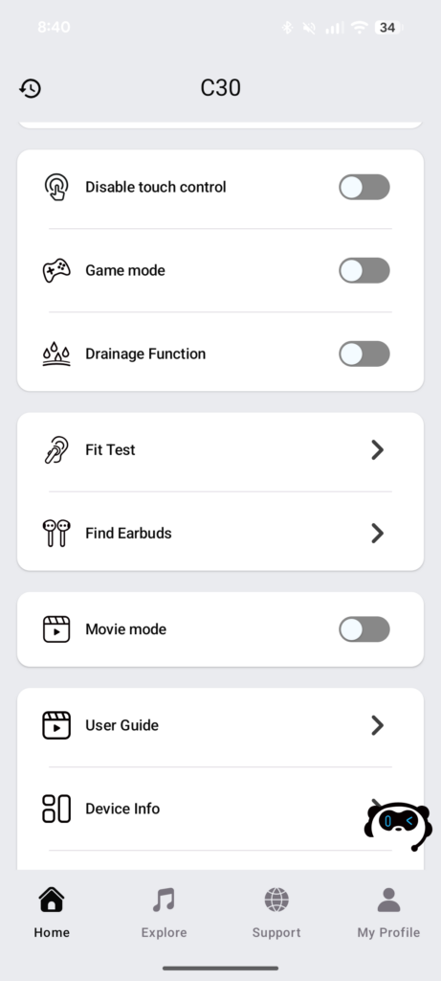The height and width of the screenshot is (981, 441).
Task: Tap the earbuds pair icon
Action: pos(56,533)
